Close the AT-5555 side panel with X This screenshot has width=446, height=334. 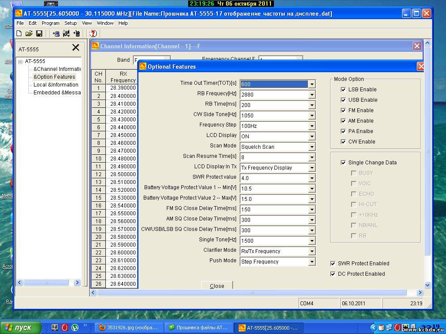click(x=76, y=47)
